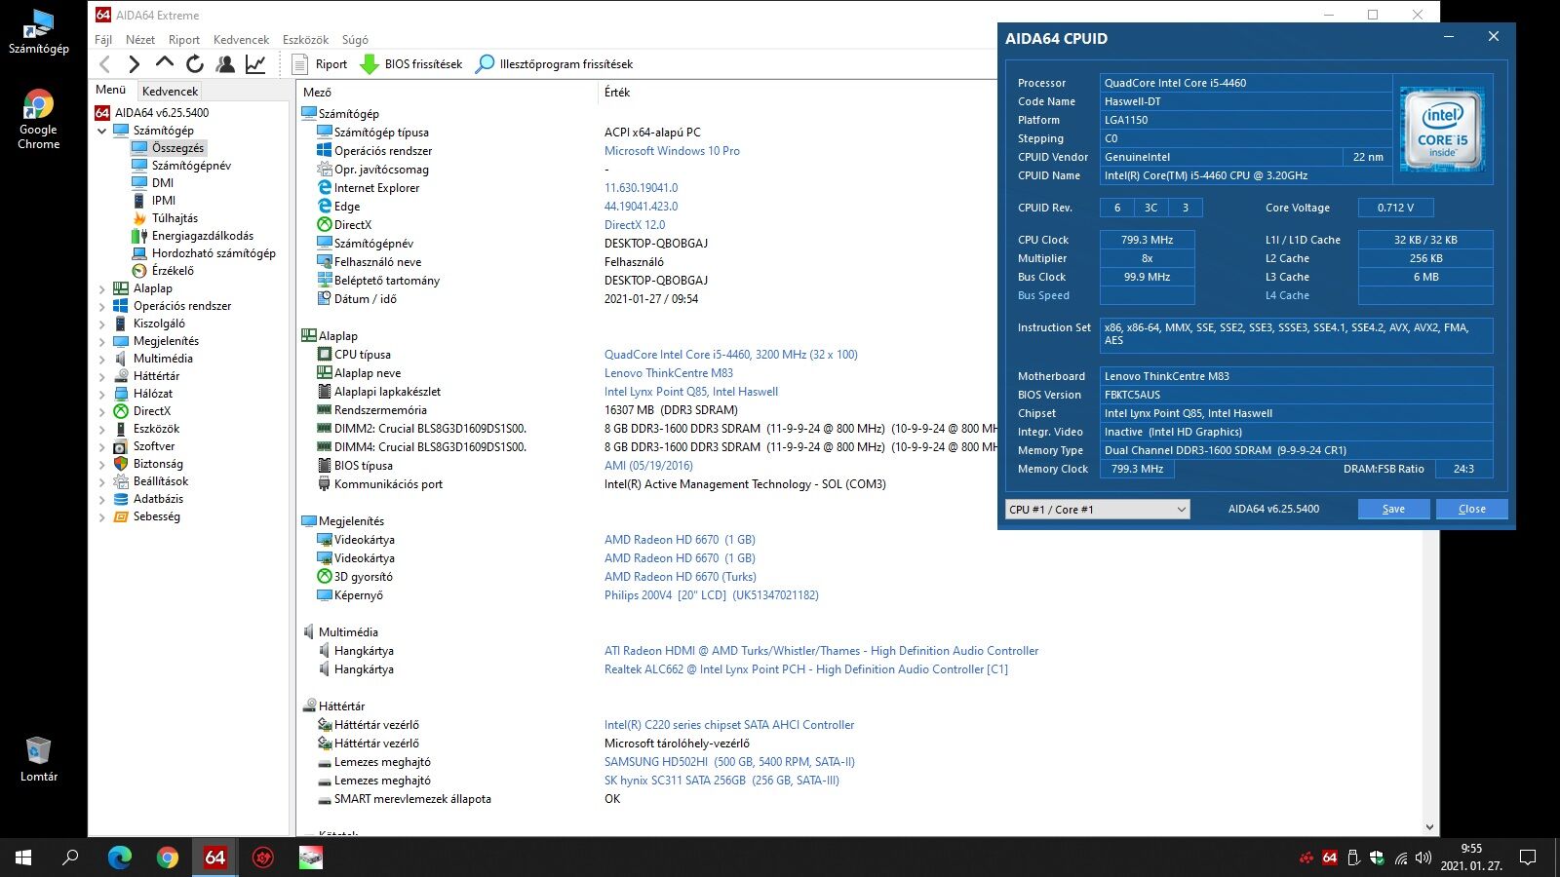The width and height of the screenshot is (1560, 877).
Task: Open the Philips 200V4 monitor link
Action: click(712, 595)
